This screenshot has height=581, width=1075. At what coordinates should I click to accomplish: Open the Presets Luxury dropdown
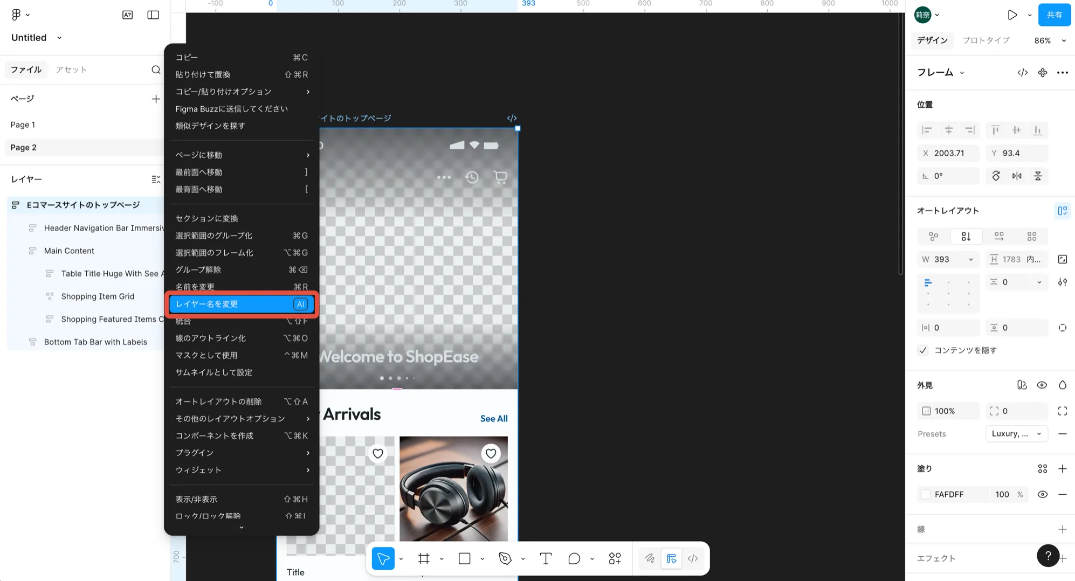[1016, 434]
